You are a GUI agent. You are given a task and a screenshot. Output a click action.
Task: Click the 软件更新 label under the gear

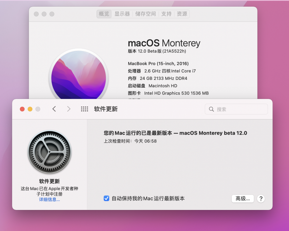tap(49, 181)
